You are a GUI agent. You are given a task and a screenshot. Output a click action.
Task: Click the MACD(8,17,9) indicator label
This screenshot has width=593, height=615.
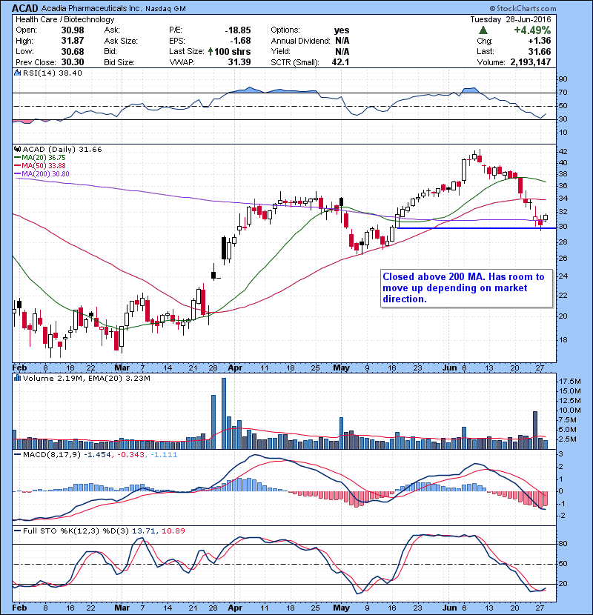(52, 455)
